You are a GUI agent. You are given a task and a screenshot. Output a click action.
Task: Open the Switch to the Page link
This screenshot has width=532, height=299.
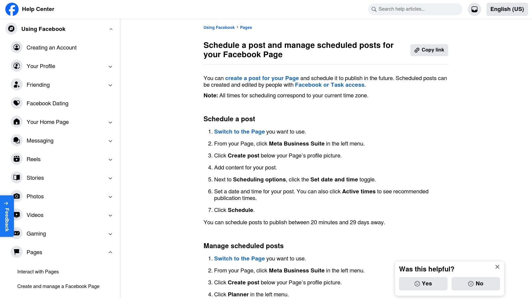239,132
